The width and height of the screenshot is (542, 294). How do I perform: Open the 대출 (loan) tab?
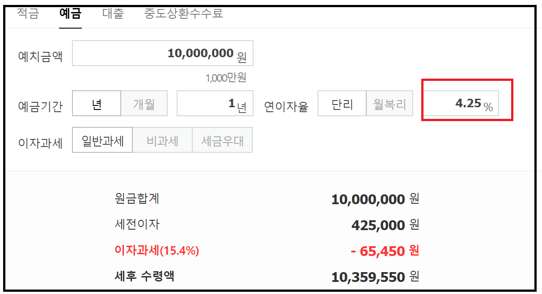point(113,14)
